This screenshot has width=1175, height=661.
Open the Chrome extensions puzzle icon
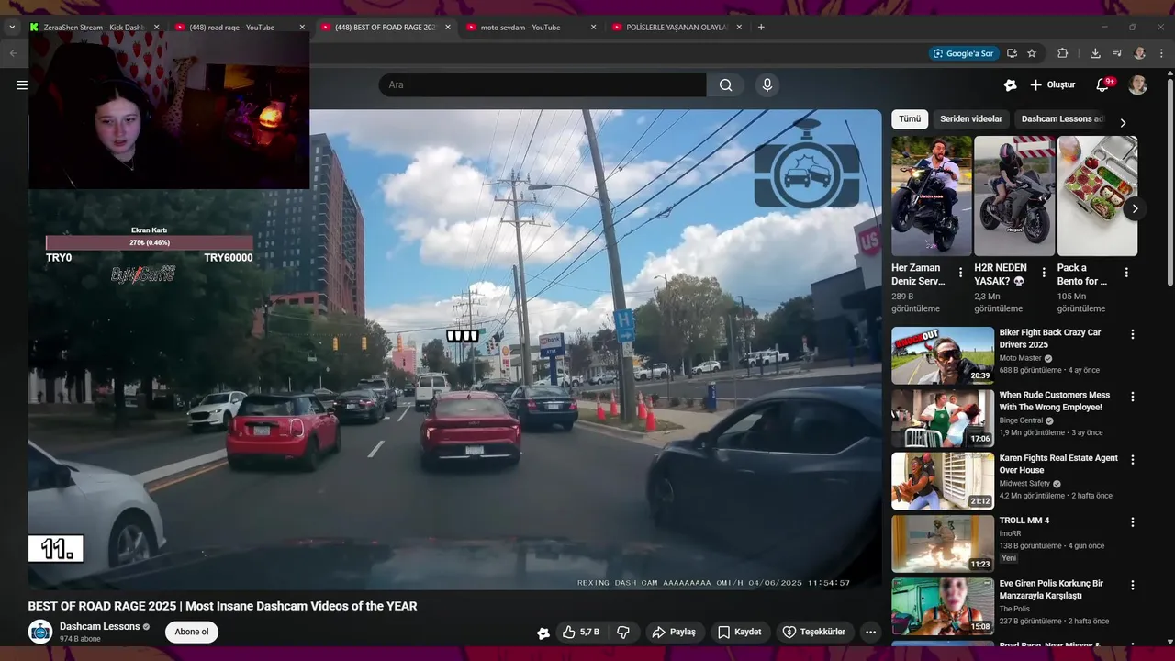pyautogui.click(x=1063, y=53)
